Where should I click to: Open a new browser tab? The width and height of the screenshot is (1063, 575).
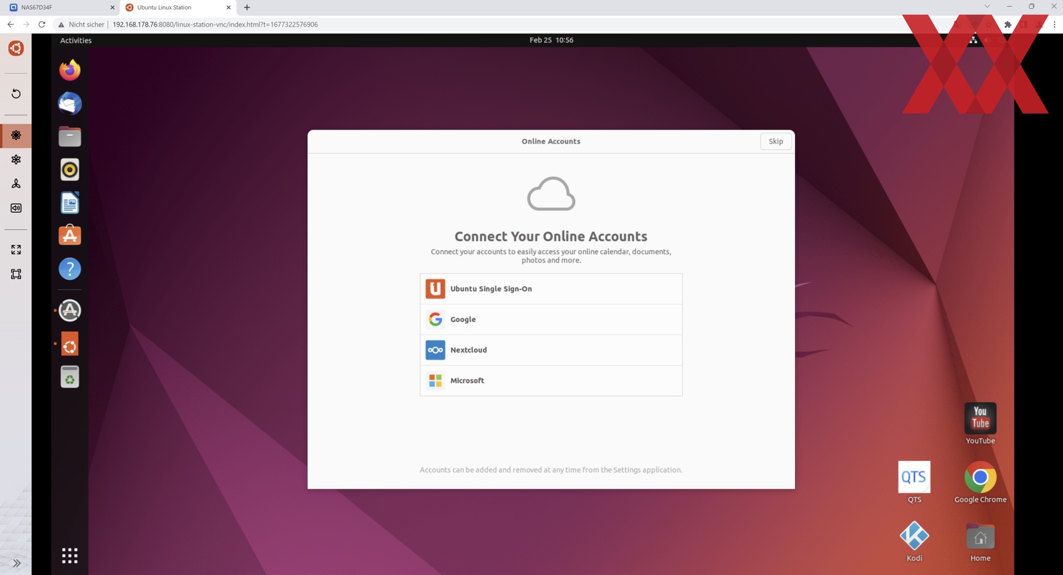click(247, 8)
